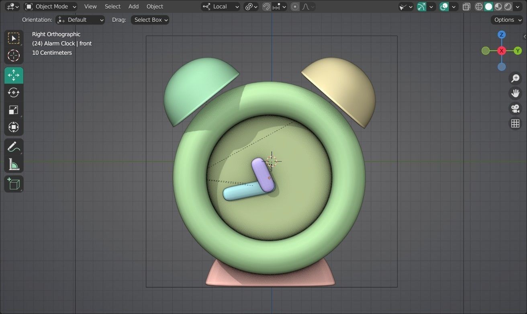Screen dimensions: 527x314
Task: Select the Move tool
Action: 13,75
